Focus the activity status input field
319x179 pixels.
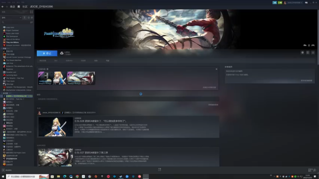click(128, 99)
